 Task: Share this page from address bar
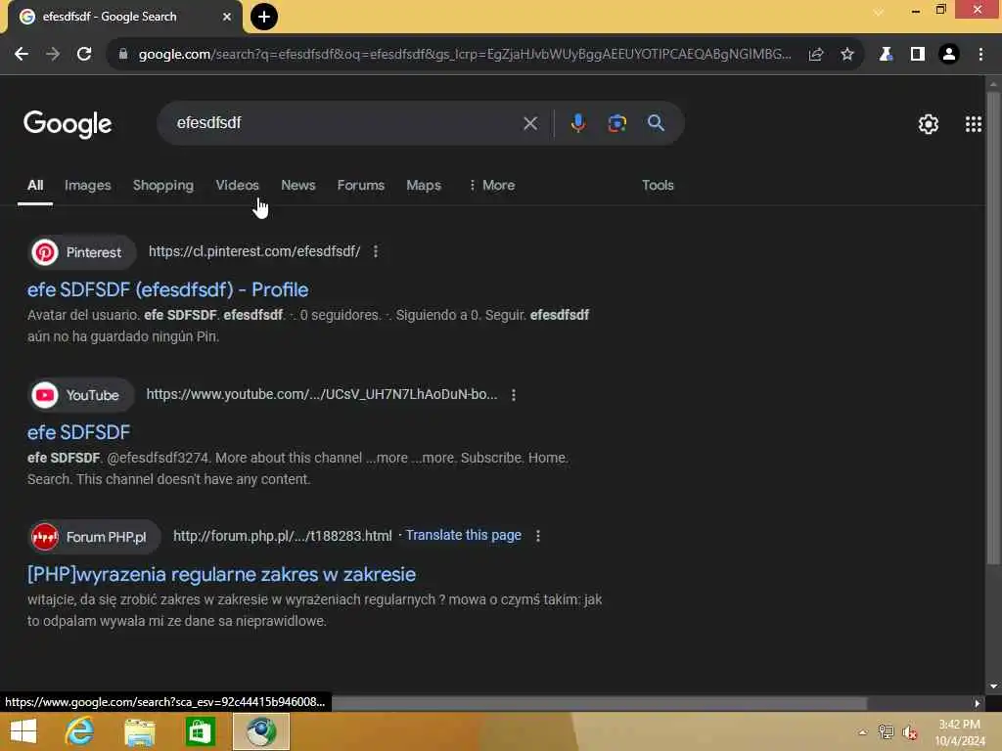815,55
